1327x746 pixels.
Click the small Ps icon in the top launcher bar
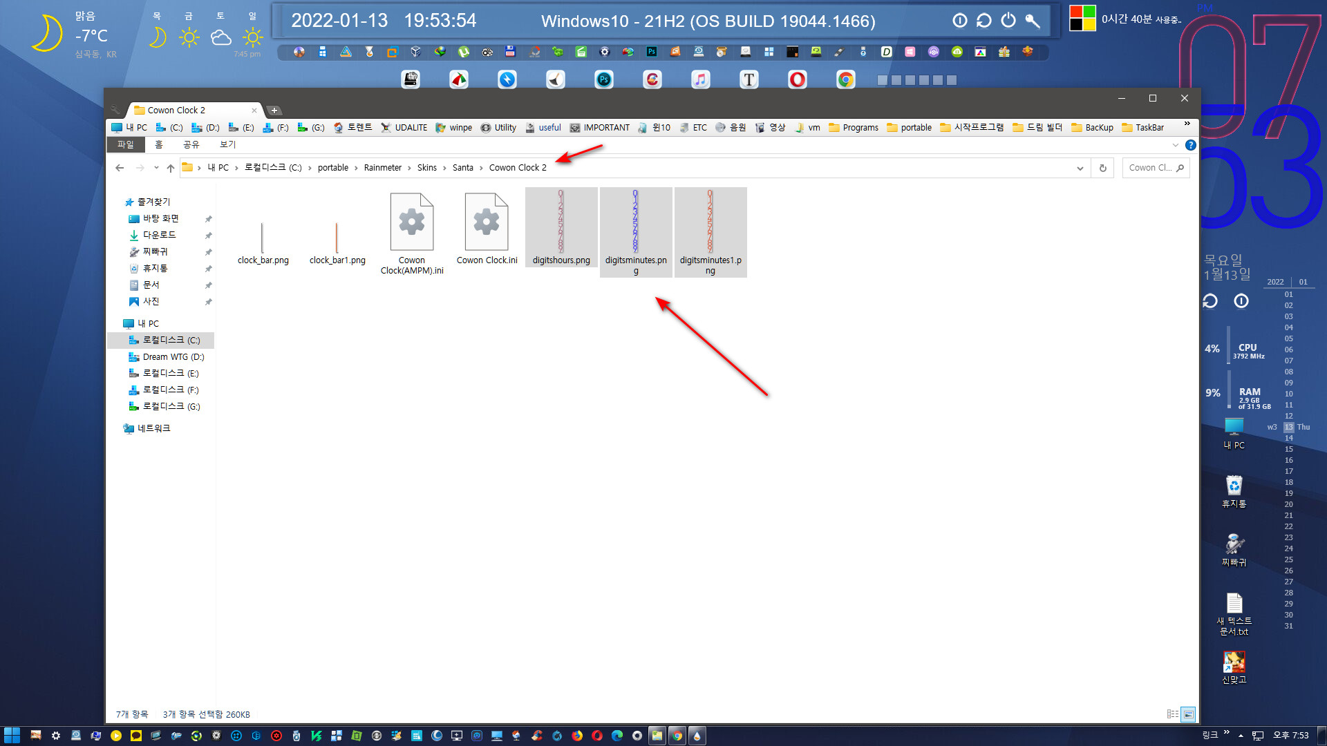tap(652, 52)
